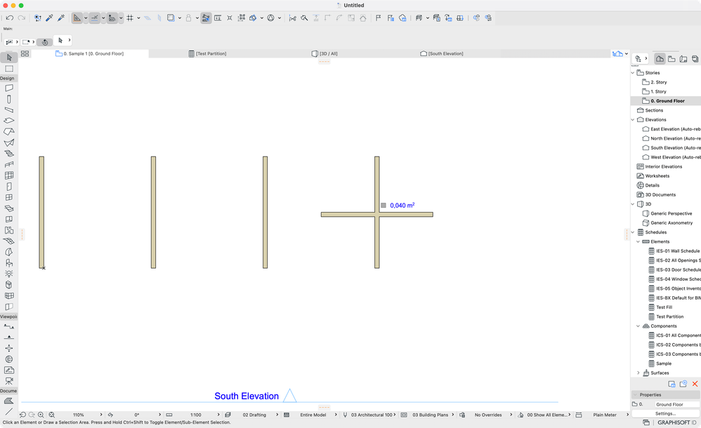Viewport: 701px width, 428px height.
Task: Switch to the 3D / All tab
Action: tap(325, 53)
